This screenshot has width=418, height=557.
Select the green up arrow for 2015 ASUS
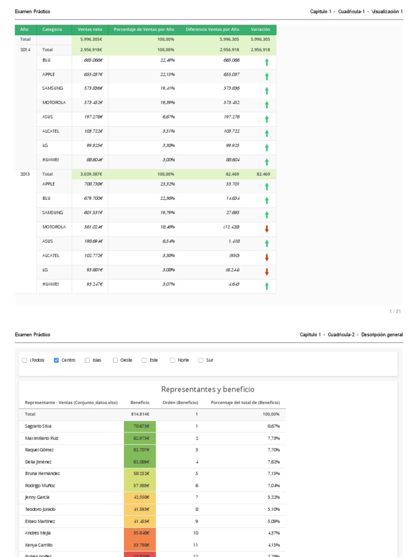267,244
